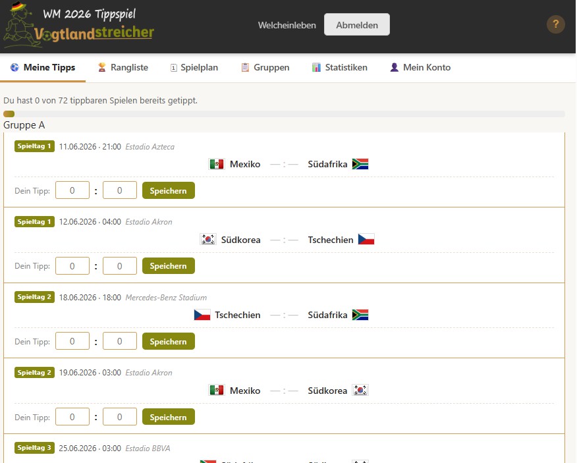Viewport: 577px width, 463px height.
Task: Click South Korea flag in Mexiko vs Südkorea match
Action: [x=360, y=390]
